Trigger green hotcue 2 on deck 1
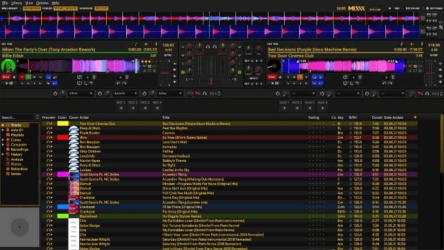 click(28, 77)
